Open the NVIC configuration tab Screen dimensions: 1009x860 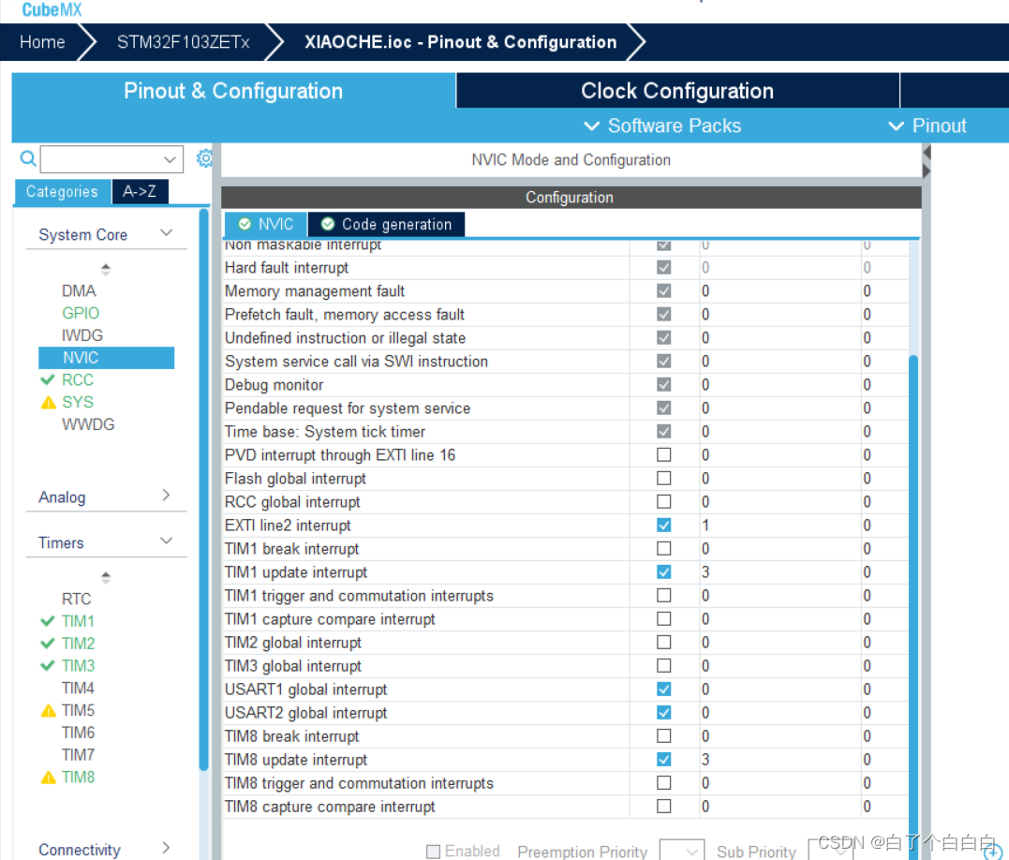(x=266, y=225)
